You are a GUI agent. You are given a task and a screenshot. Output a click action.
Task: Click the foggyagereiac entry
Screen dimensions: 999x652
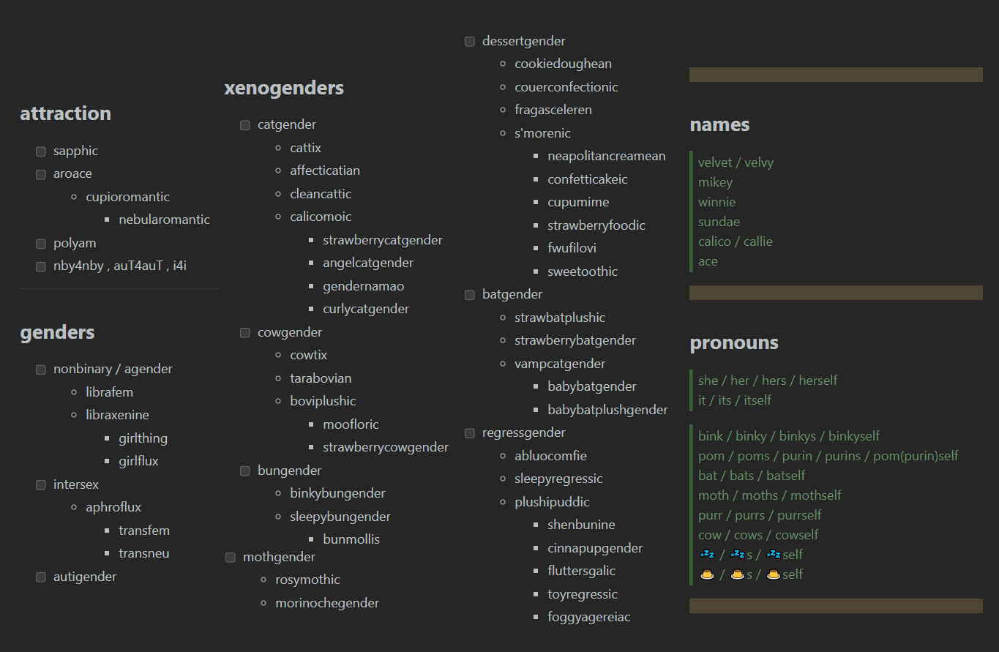589,617
